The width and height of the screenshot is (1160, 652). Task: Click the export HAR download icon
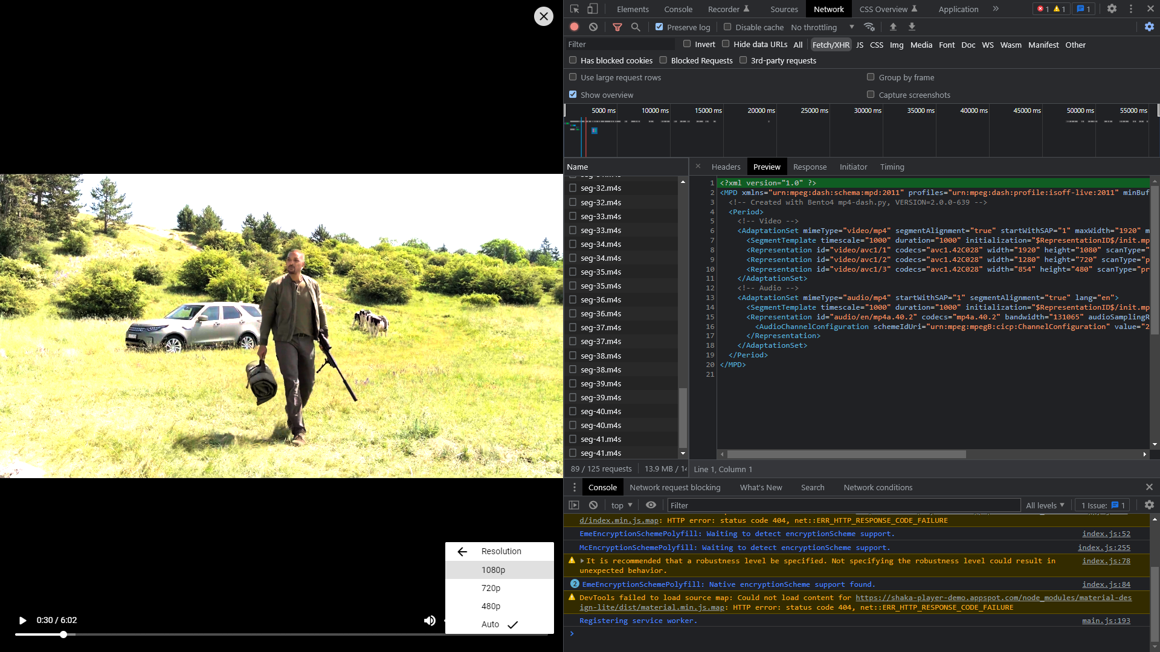[912, 27]
